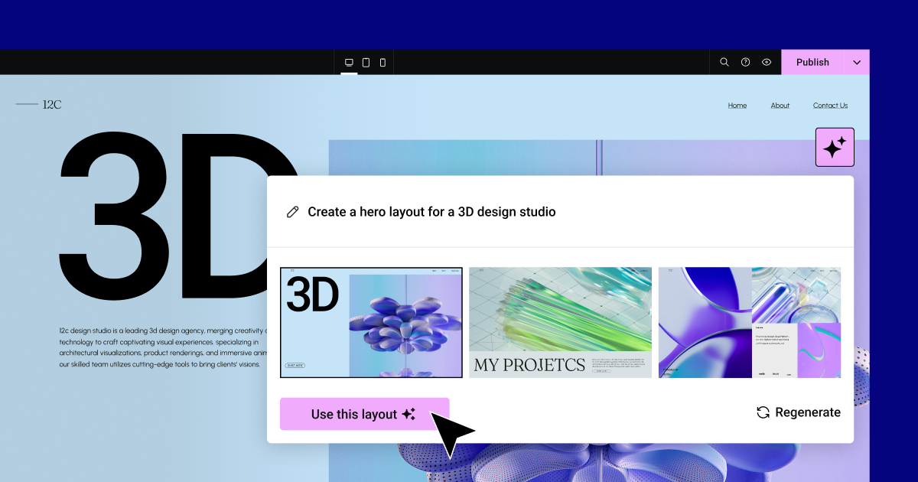The height and width of the screenshot is (482, 918).
Task: Open the search magnifier icon
Action: (724, 63)
